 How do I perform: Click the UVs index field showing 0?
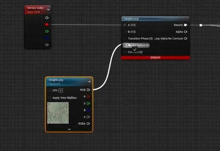(61, 91)
